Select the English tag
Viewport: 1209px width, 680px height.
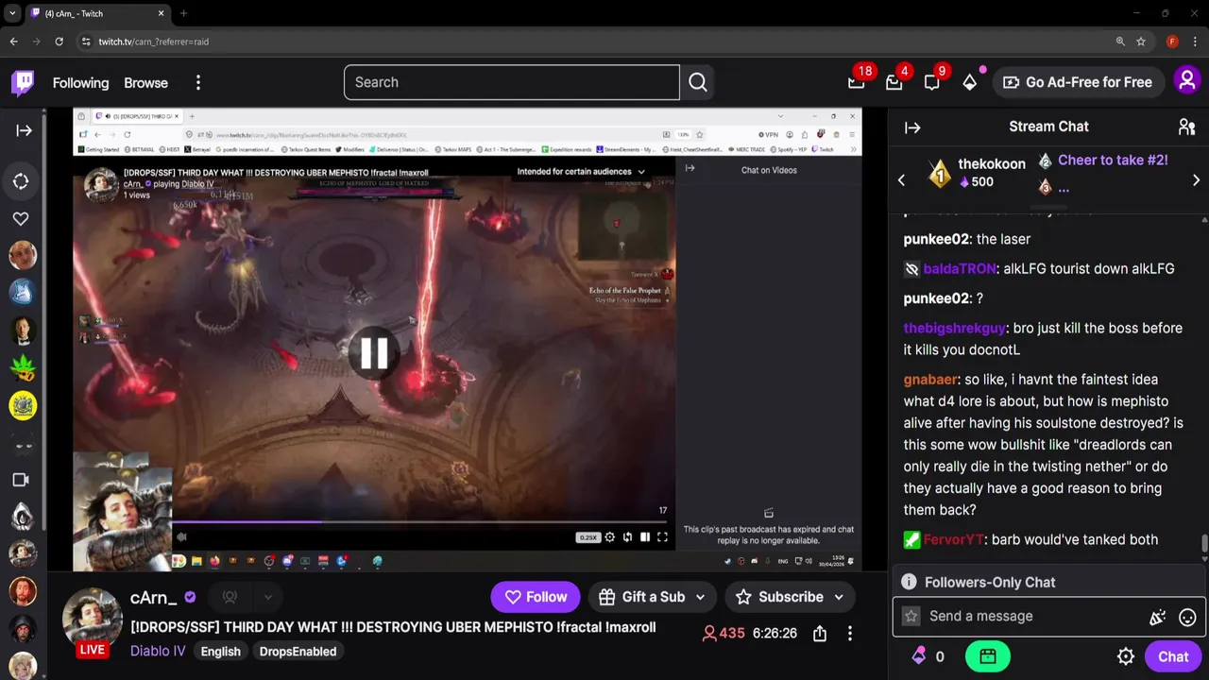(x=220, y=651)
